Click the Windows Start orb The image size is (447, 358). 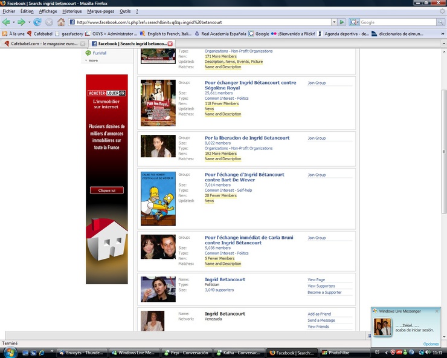(10, 353)
